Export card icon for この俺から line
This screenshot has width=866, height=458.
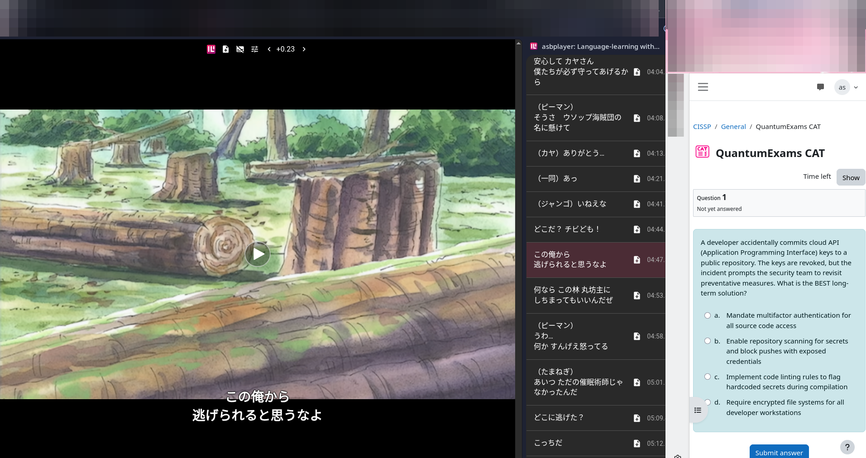tap(637, 260)
